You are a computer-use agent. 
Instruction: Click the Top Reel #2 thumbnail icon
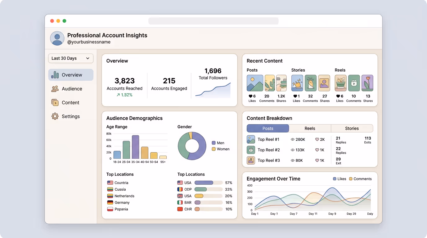[251, 150]
